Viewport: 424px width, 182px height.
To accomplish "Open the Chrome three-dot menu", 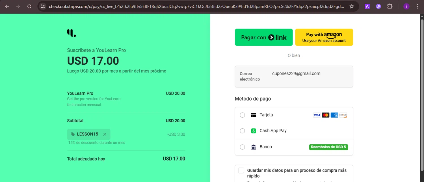I will [x=417, y=6].
